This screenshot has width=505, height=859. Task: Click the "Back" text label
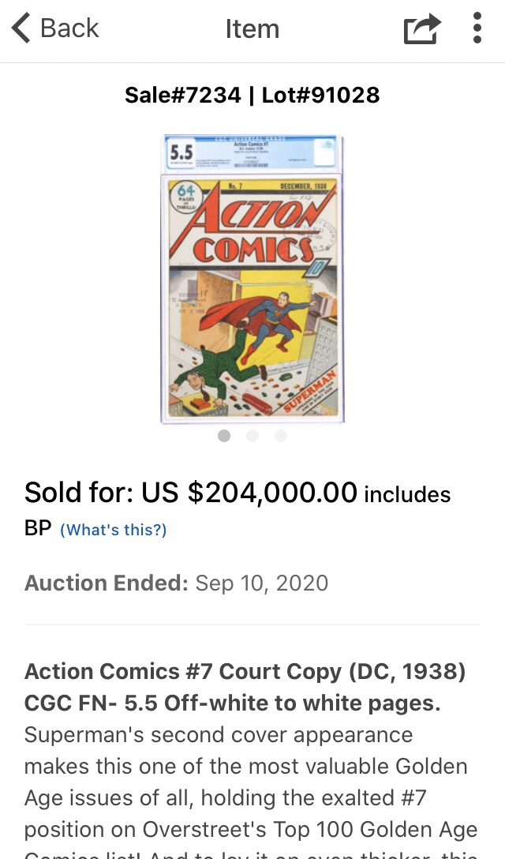pyautogui.click(x=69, y=28)
